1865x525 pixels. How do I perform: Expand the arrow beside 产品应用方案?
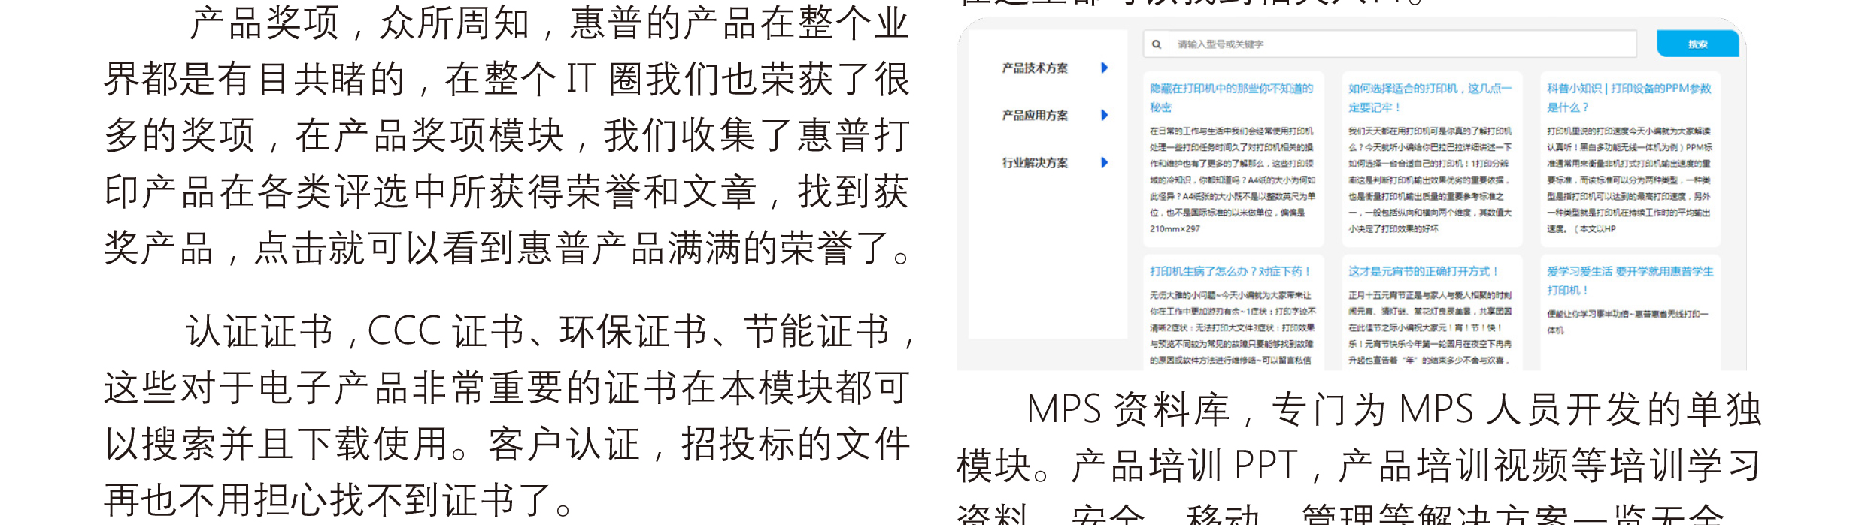tap(1105, 115)
